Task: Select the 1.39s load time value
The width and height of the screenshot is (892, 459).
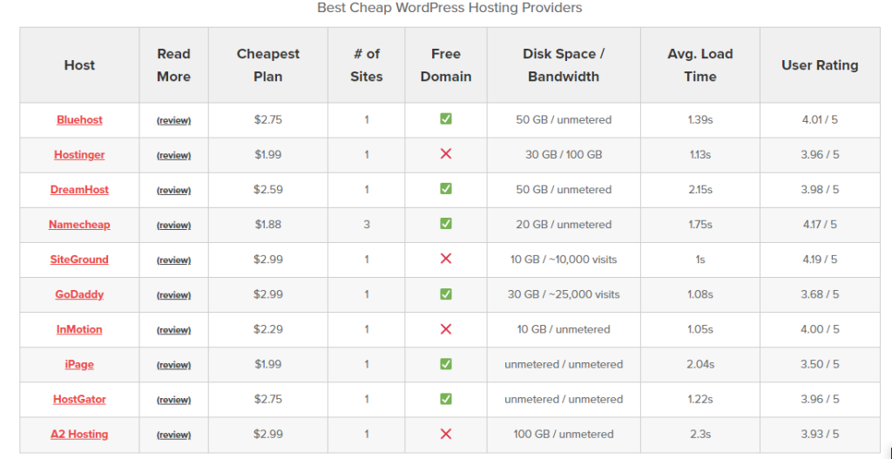Action: pos(700,120)
